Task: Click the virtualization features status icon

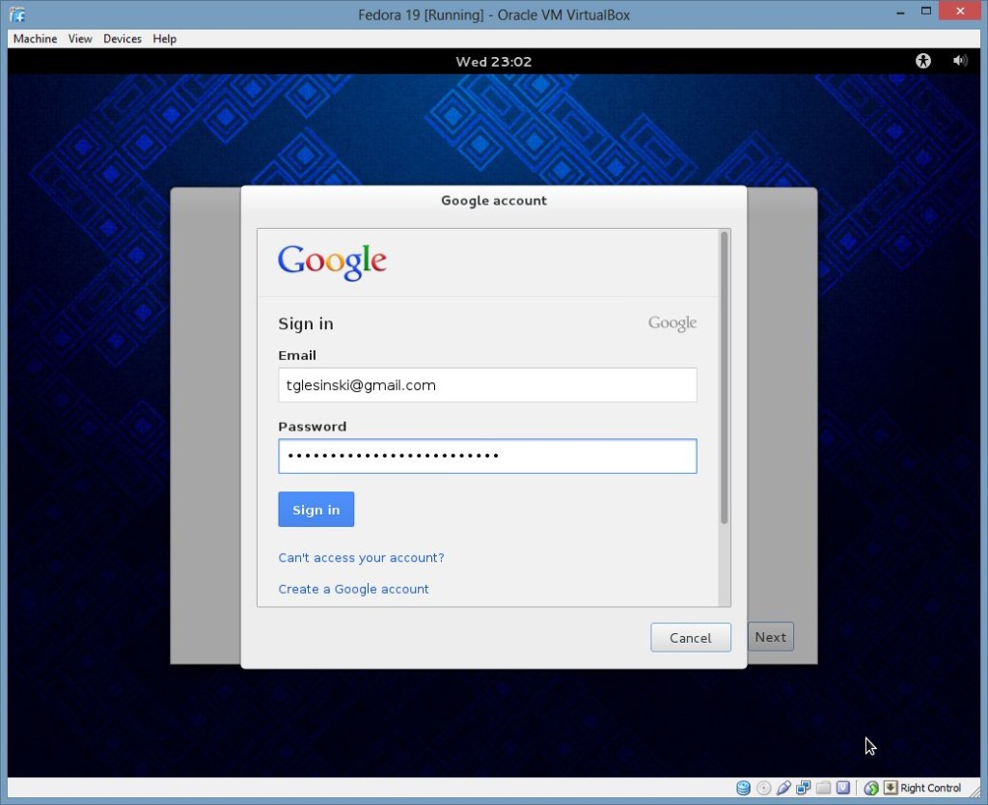Action: (x=843, y=788)
